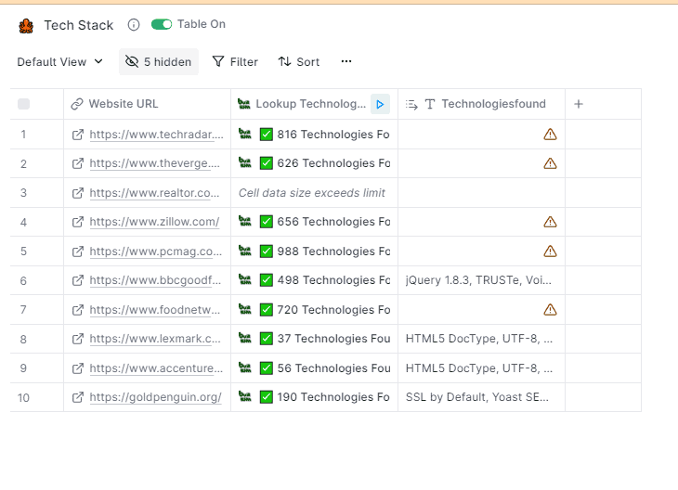Click warning icon in theverge row

point(550,163)
